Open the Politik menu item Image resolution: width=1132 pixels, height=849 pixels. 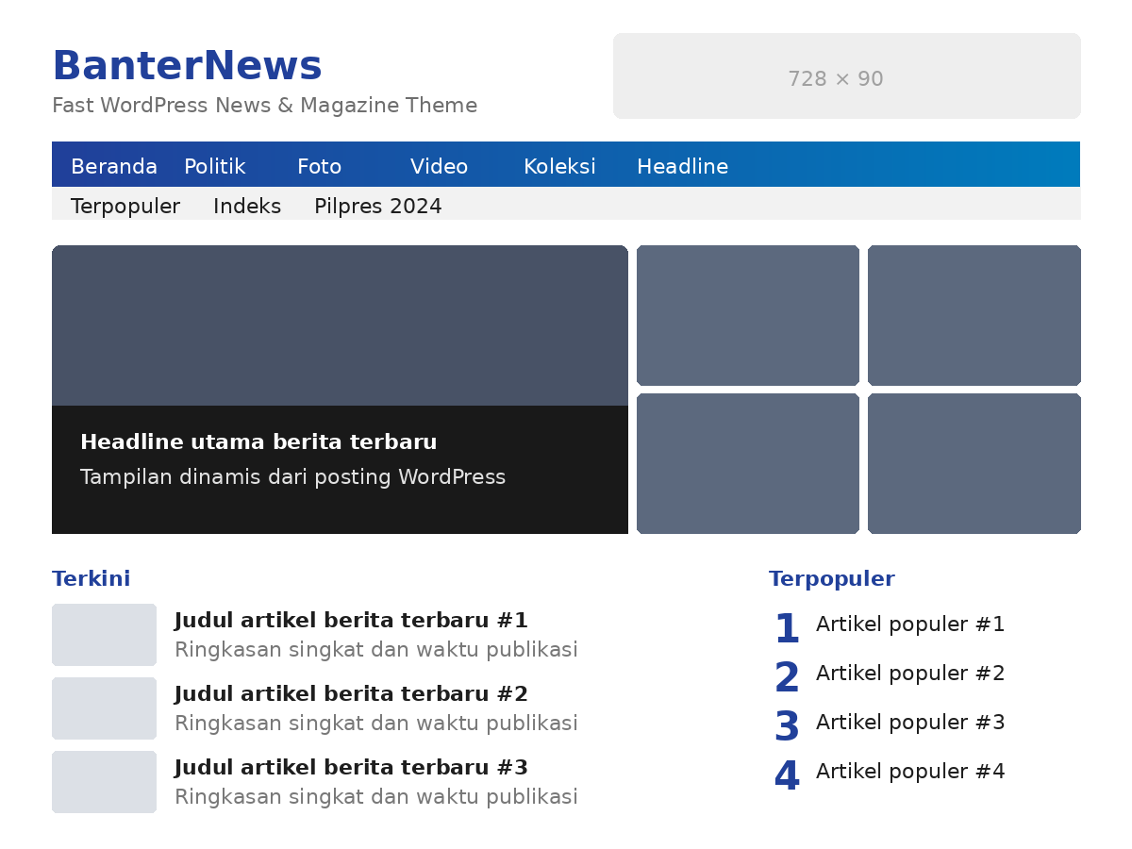click(x=214, y=167)
